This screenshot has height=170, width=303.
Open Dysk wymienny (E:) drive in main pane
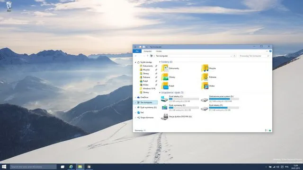[180, 108]
